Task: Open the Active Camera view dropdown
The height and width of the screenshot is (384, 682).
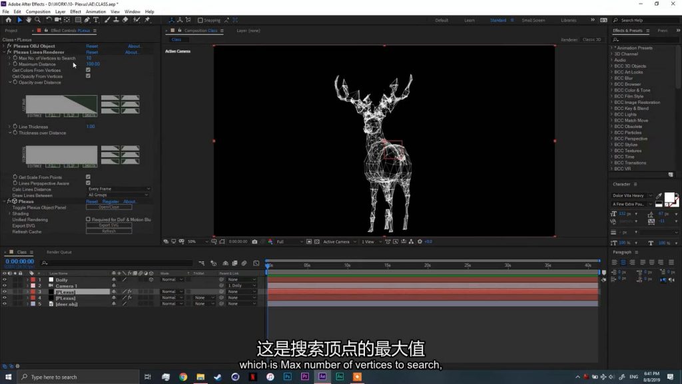Action: click(x=340, y=241)
